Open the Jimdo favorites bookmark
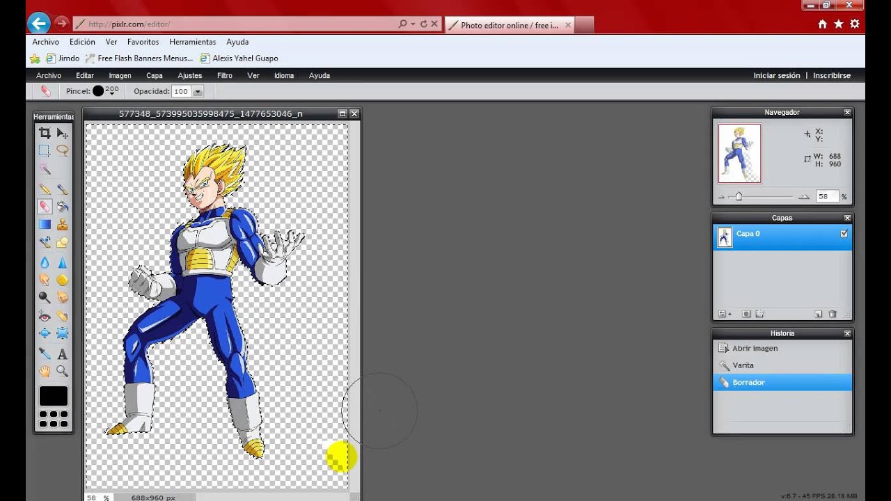 (63, 58)
